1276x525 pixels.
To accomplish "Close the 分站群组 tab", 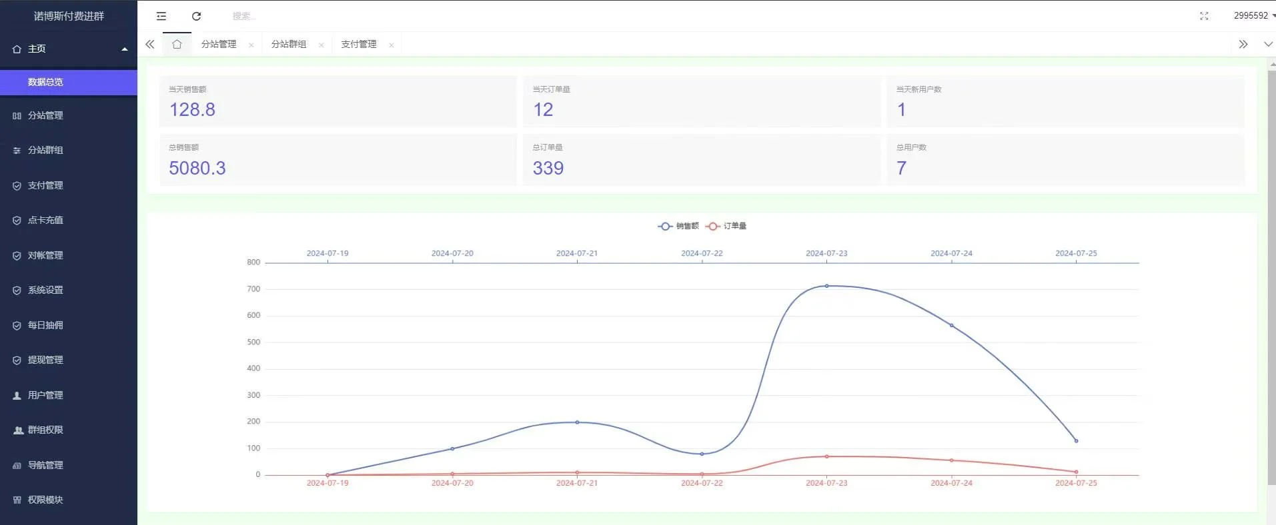I will (x=321, y=45).
